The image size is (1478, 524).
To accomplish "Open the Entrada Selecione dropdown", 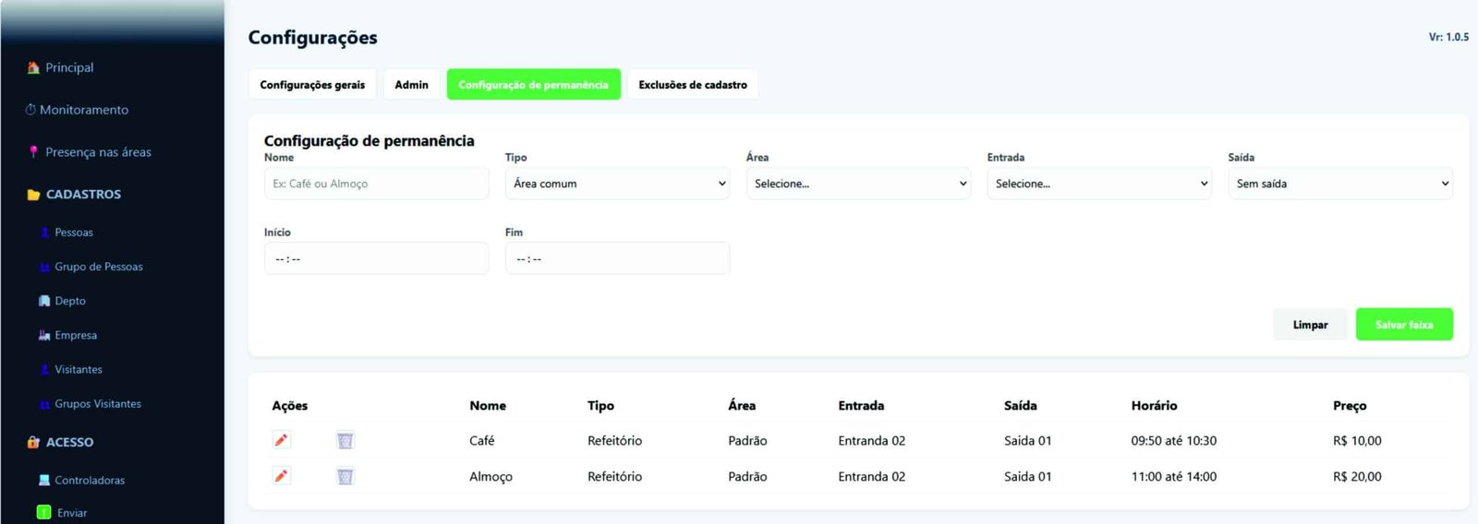I will (x=1099, y=184).
